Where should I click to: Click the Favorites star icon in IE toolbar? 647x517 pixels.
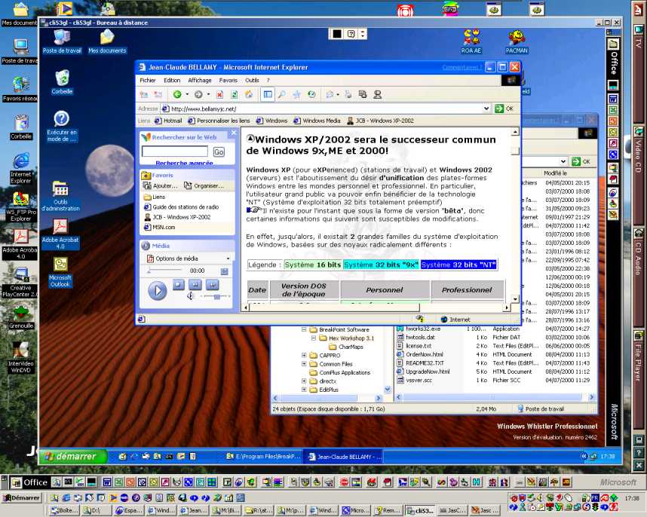click(x=296, y=95)
